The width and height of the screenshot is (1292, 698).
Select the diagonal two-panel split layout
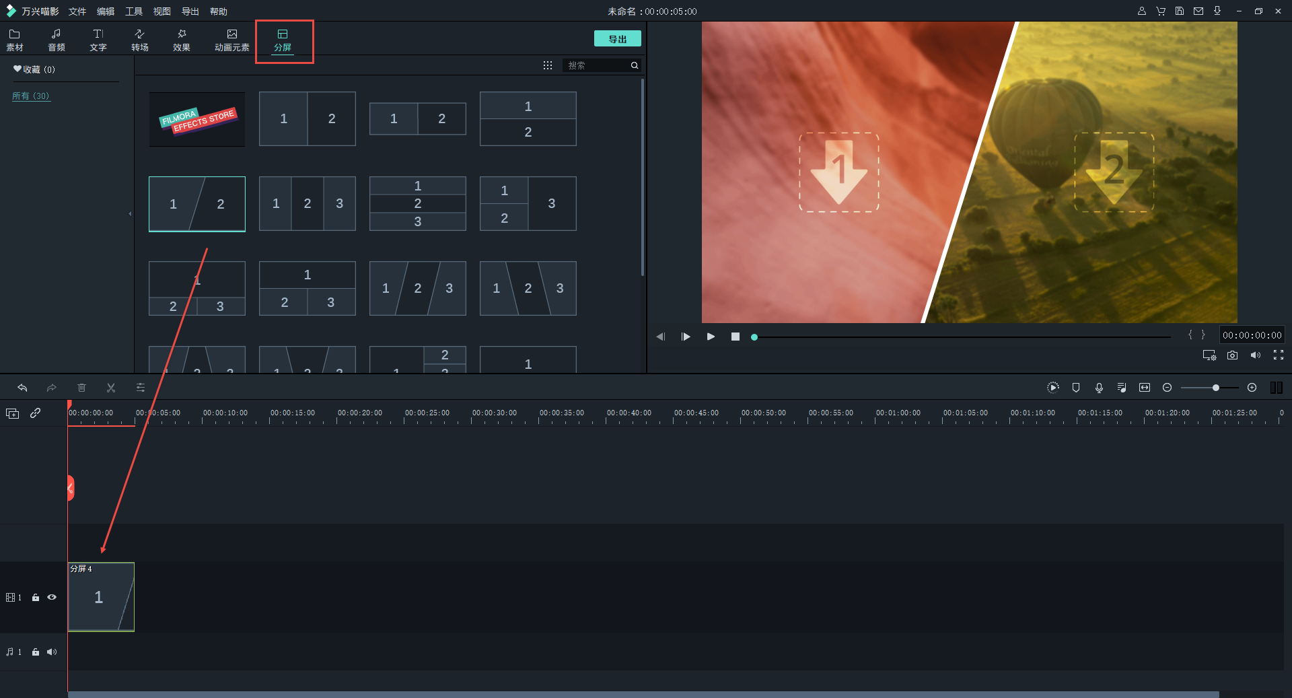[x=197, y=204]
